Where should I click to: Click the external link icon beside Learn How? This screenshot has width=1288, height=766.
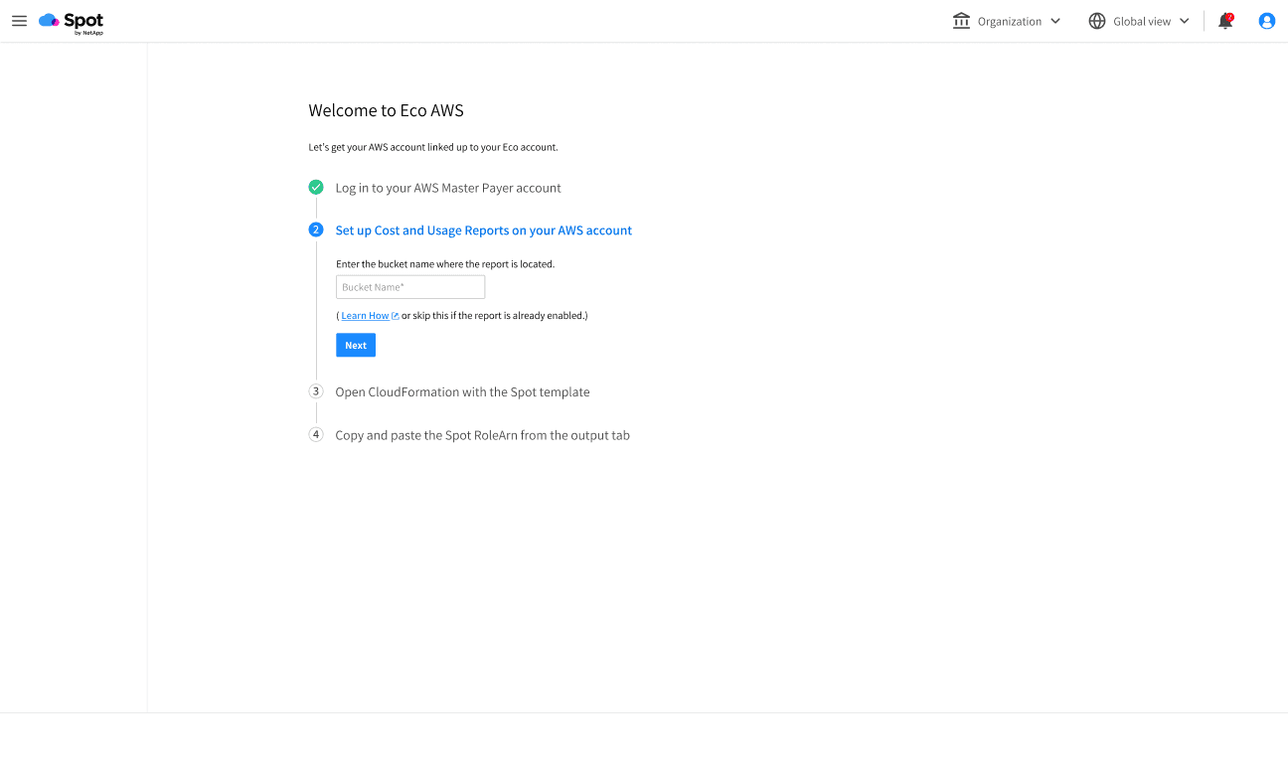pos(393,315)
